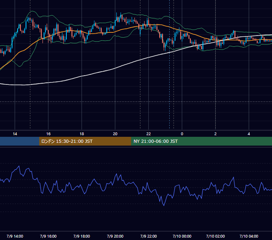The image size is (272, 240).
Task: Click the 7/10 04:00 time label
Action: click(x=249, y=236)
